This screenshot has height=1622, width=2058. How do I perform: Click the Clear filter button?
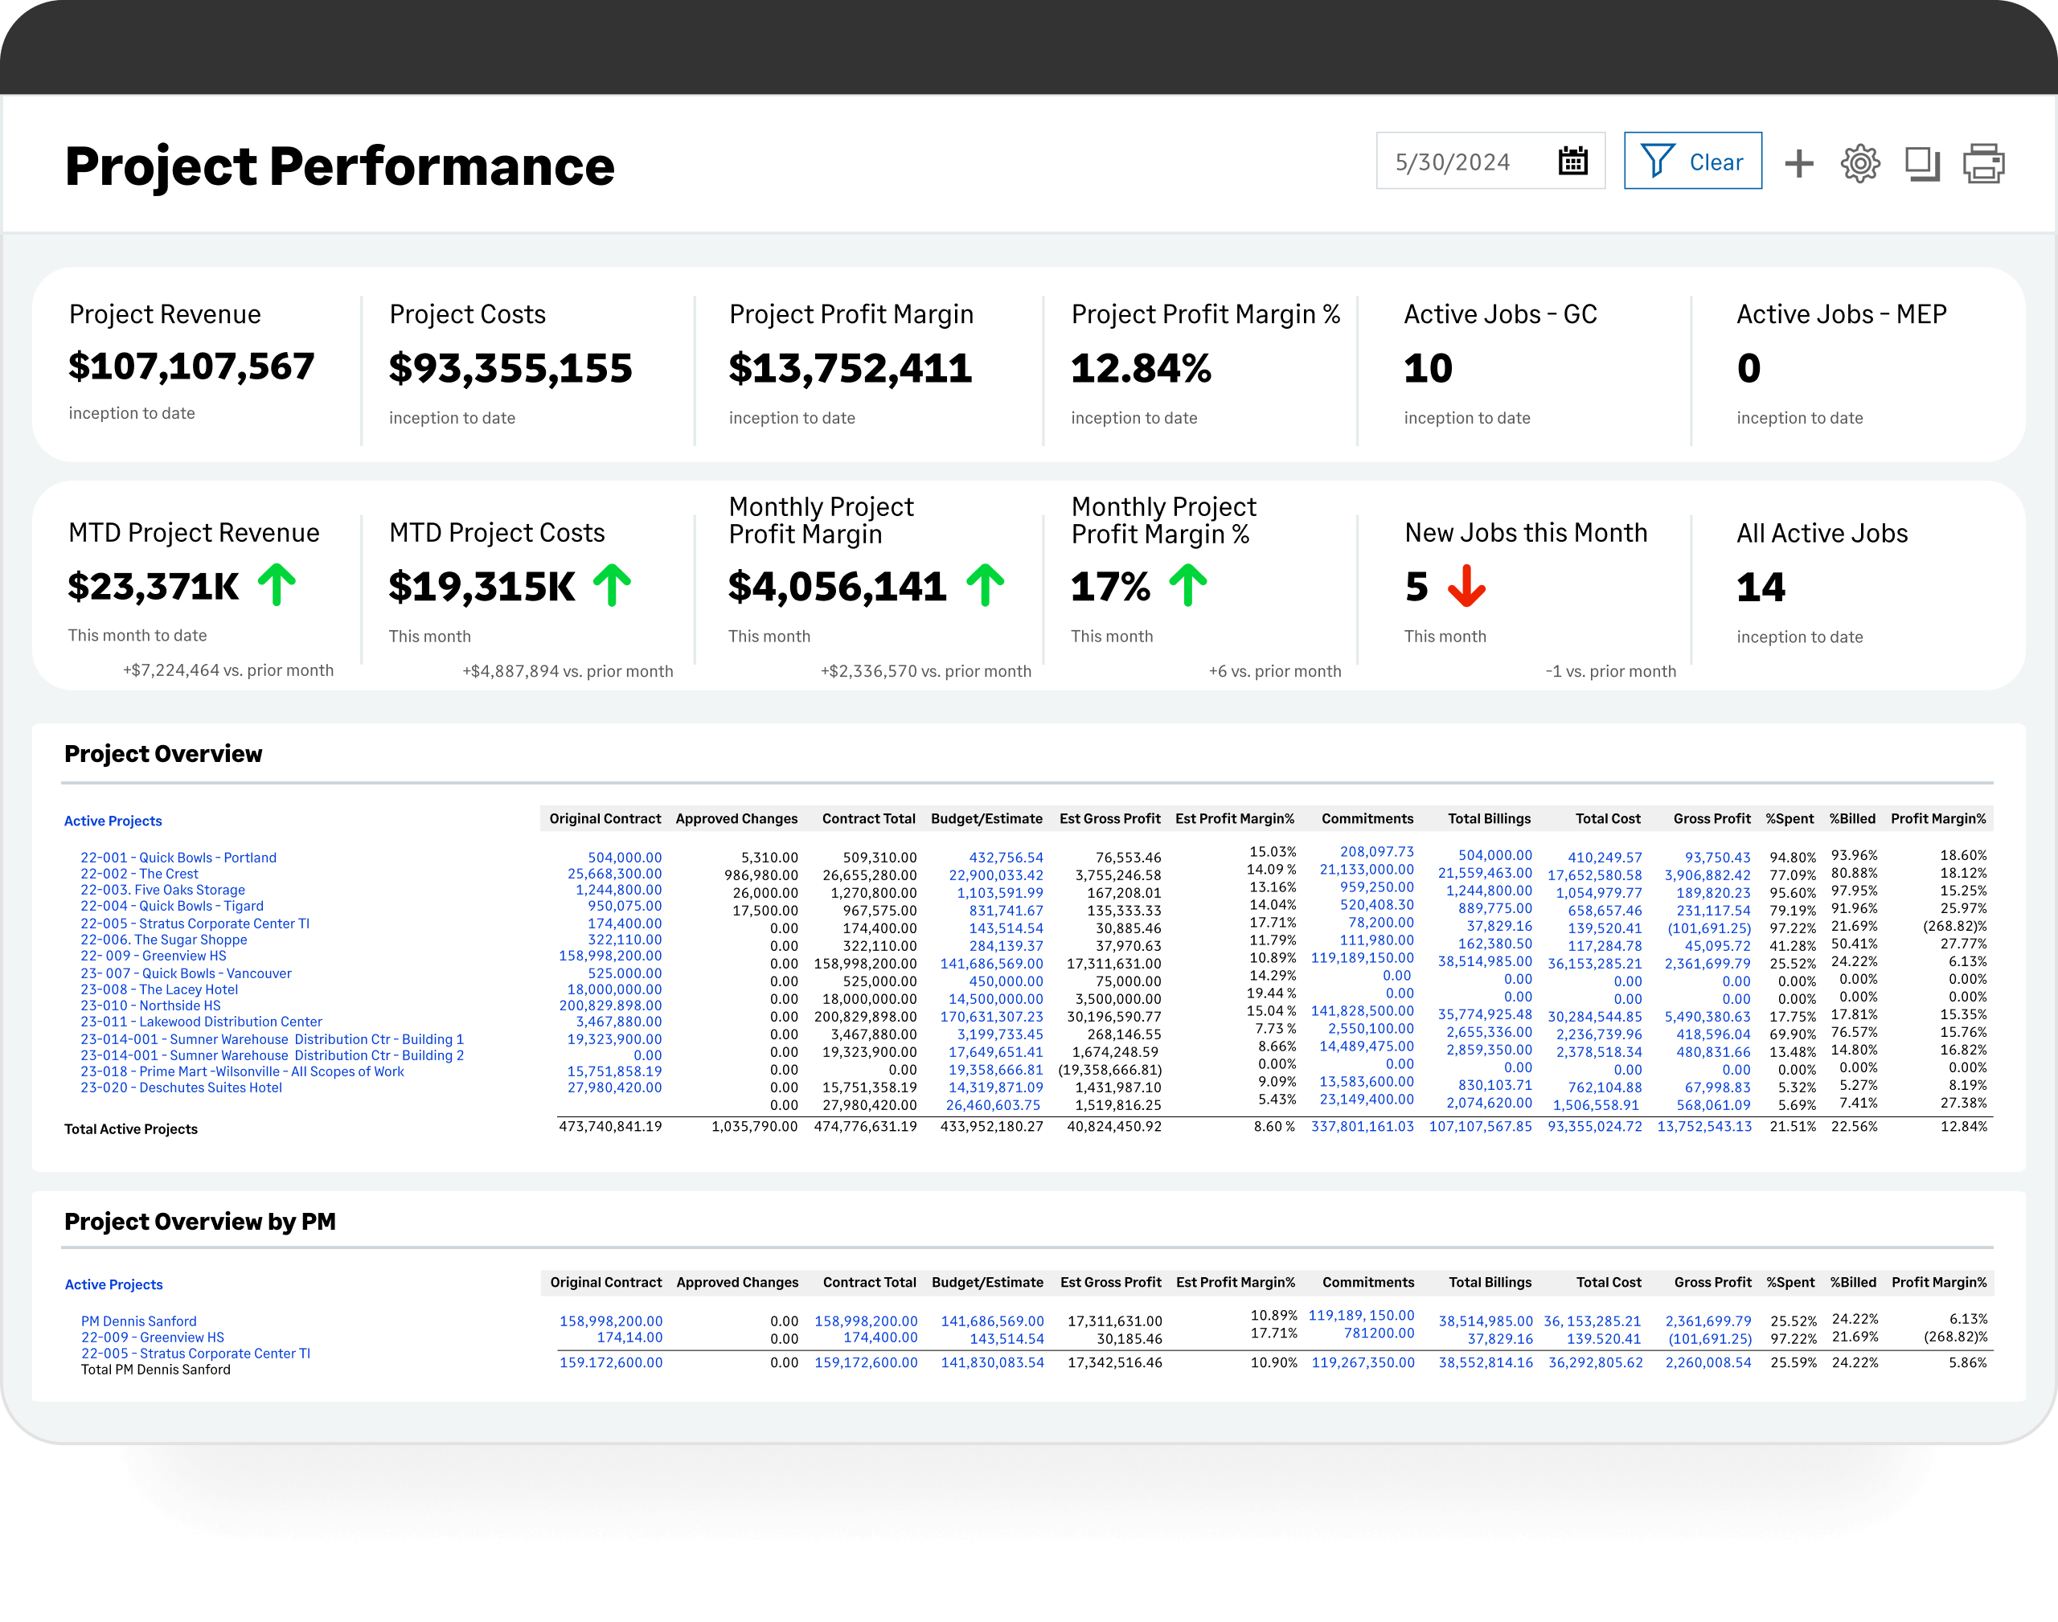(x=1692, y=161)
